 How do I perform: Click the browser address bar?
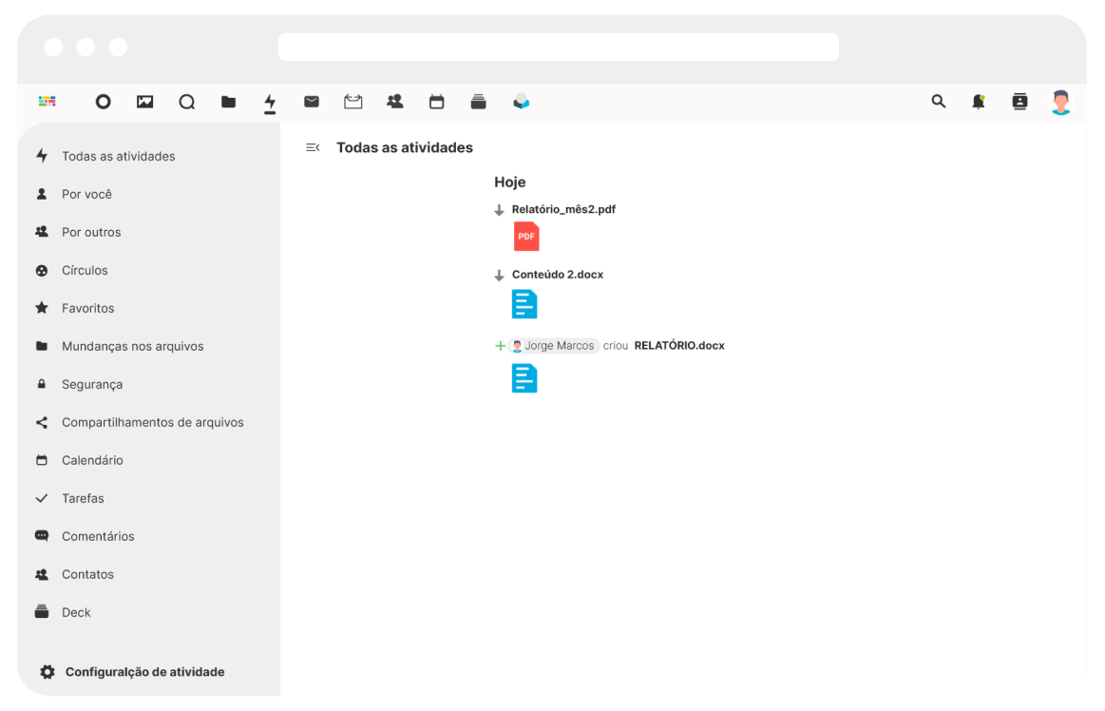[558, 47]
